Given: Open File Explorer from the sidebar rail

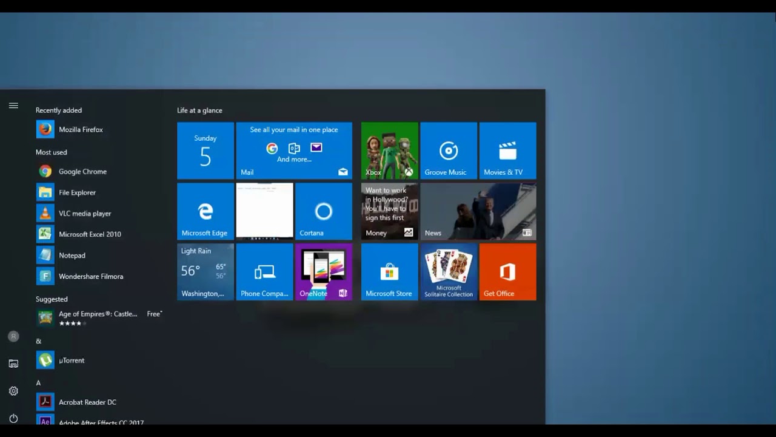Looking at the screenshot, I should (13, 364).
